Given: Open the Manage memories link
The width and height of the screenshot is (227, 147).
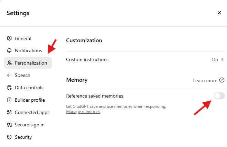Looking at the screenshot, I should (x=83, y=112).
